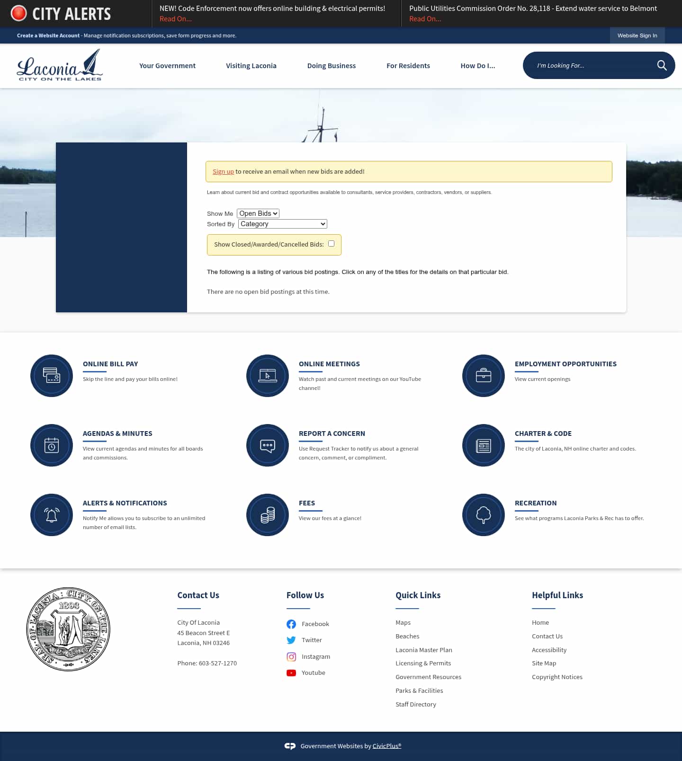Screen dimensions: 682x761
Task: Open the Recreation heading link
Action: tap(536, 503)
